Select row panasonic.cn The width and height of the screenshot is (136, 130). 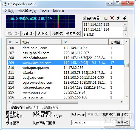(66, 97)
